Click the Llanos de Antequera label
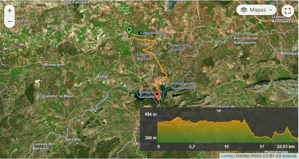 coord(282,19)
